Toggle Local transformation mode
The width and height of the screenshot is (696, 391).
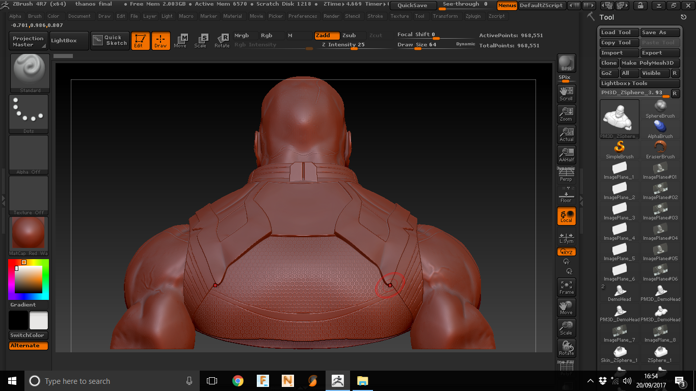point(566,215)
